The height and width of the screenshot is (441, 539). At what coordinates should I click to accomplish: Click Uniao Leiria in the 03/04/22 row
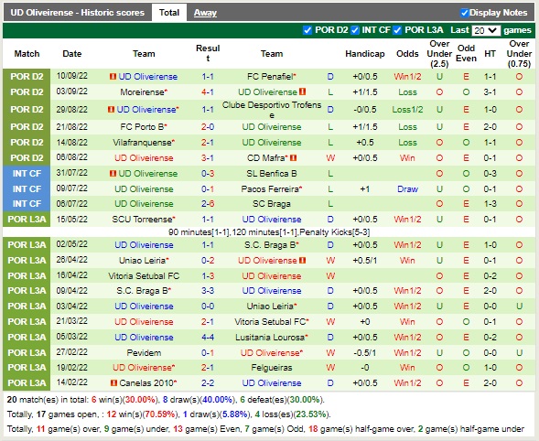[x=270, y=306]
